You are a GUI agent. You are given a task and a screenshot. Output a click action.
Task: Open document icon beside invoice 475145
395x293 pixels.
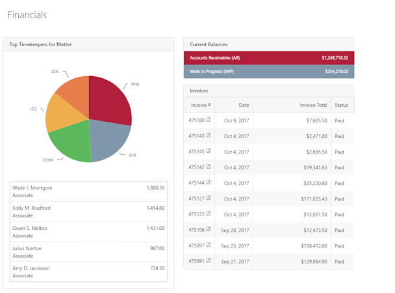click(x=209, y=151)
